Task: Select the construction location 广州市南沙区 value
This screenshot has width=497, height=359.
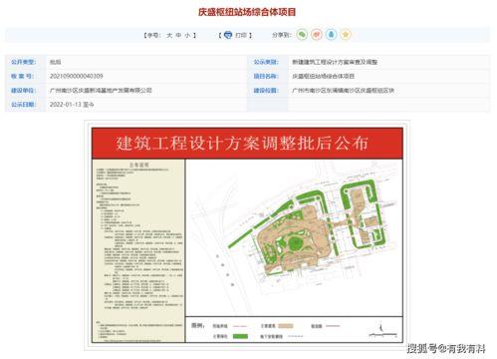Action: 343,90
